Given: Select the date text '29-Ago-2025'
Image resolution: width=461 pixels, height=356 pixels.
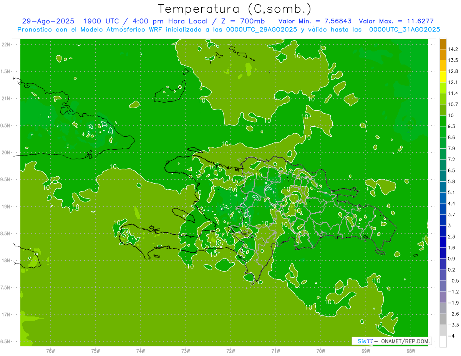Looking at the screenshot, I should (48, 21).
